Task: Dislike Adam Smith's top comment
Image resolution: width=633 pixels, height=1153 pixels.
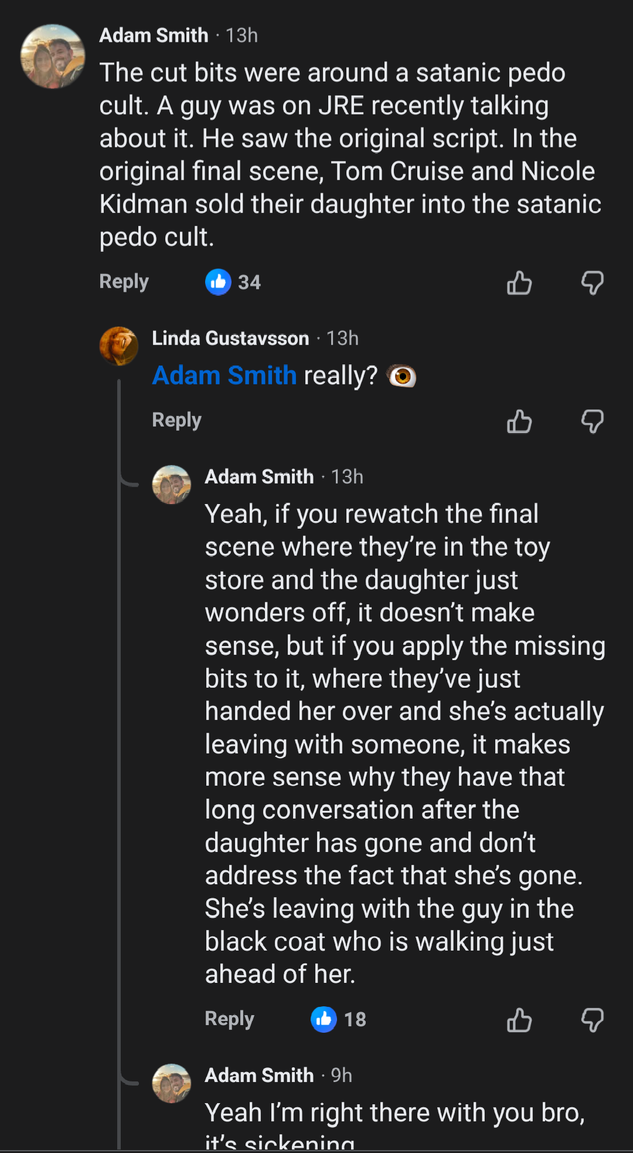Action: 592,283
